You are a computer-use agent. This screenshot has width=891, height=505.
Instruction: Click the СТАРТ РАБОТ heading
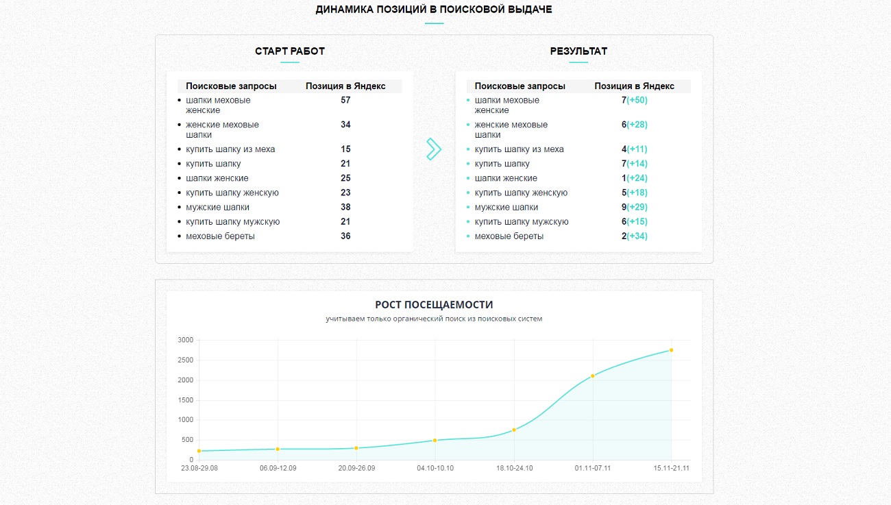tap(290, 51)
